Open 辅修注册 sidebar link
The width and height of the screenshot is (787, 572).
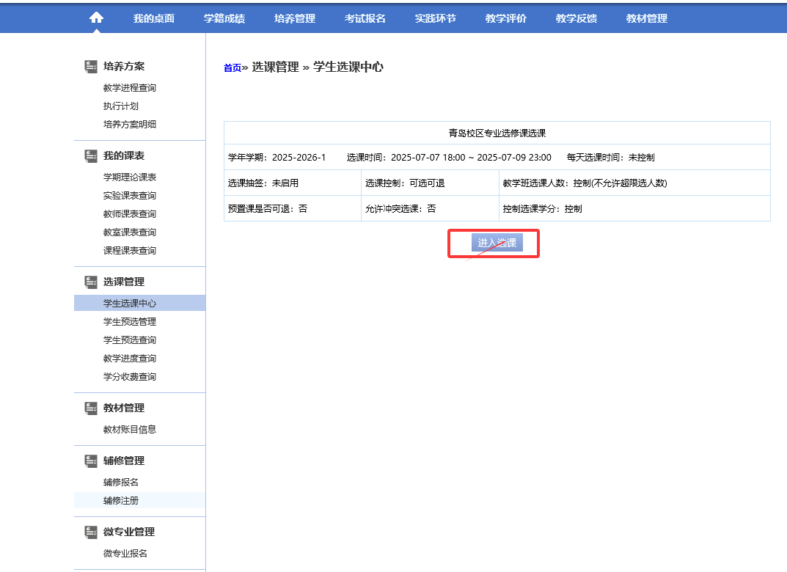[121, 501]
